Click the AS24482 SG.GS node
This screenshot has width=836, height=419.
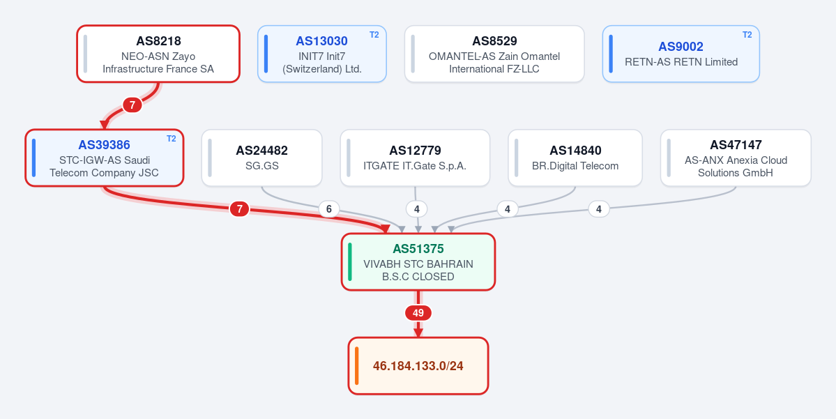click(x=261, y=158)
